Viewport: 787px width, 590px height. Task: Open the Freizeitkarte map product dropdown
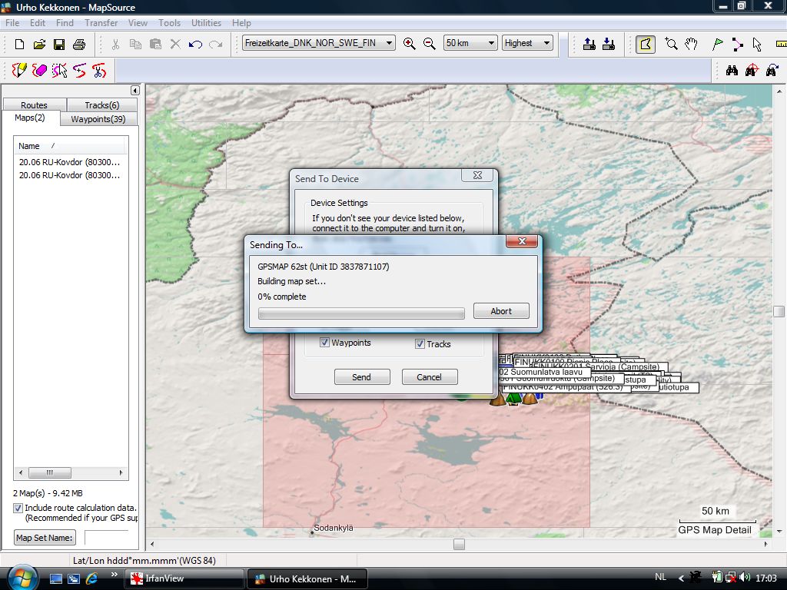click(389, 43)
